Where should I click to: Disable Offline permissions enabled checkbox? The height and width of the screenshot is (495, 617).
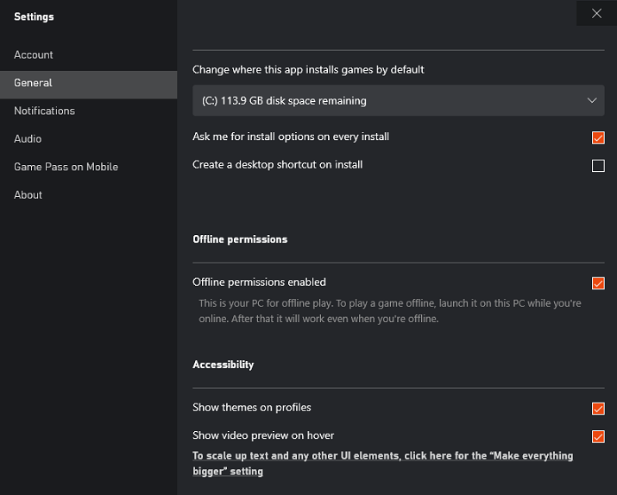click(598, 283)
